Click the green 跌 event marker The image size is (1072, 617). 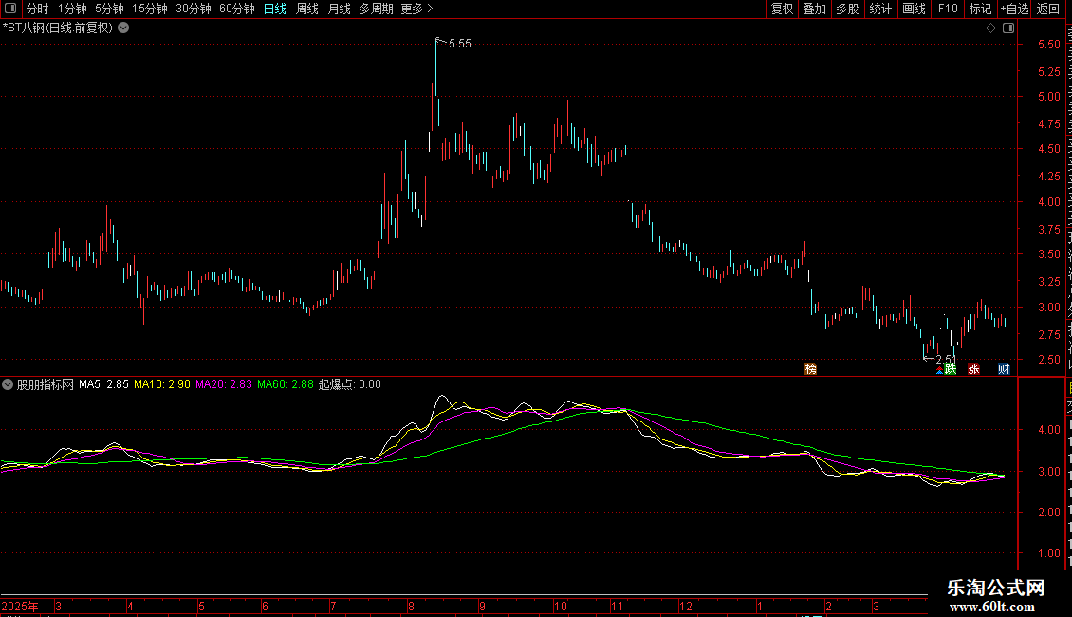(x=951, y=368)
